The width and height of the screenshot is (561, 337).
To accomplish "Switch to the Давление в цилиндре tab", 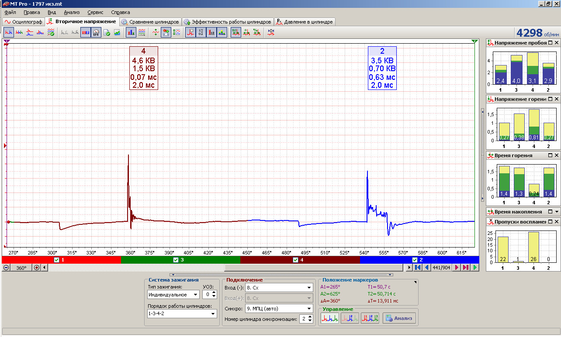I will (x=305, y=22).
